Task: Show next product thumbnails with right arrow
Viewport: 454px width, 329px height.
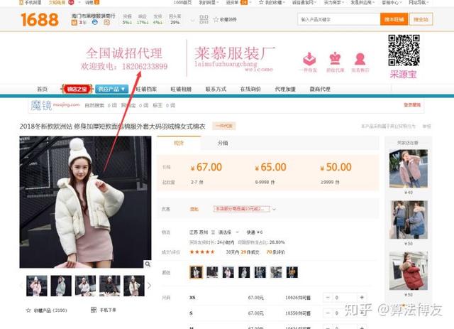Action: coord(149,286)
